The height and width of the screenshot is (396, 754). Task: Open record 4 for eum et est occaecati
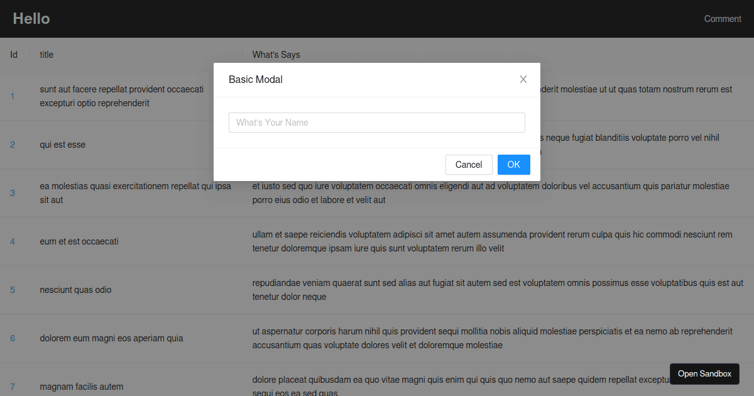click(x=12, y=241)
